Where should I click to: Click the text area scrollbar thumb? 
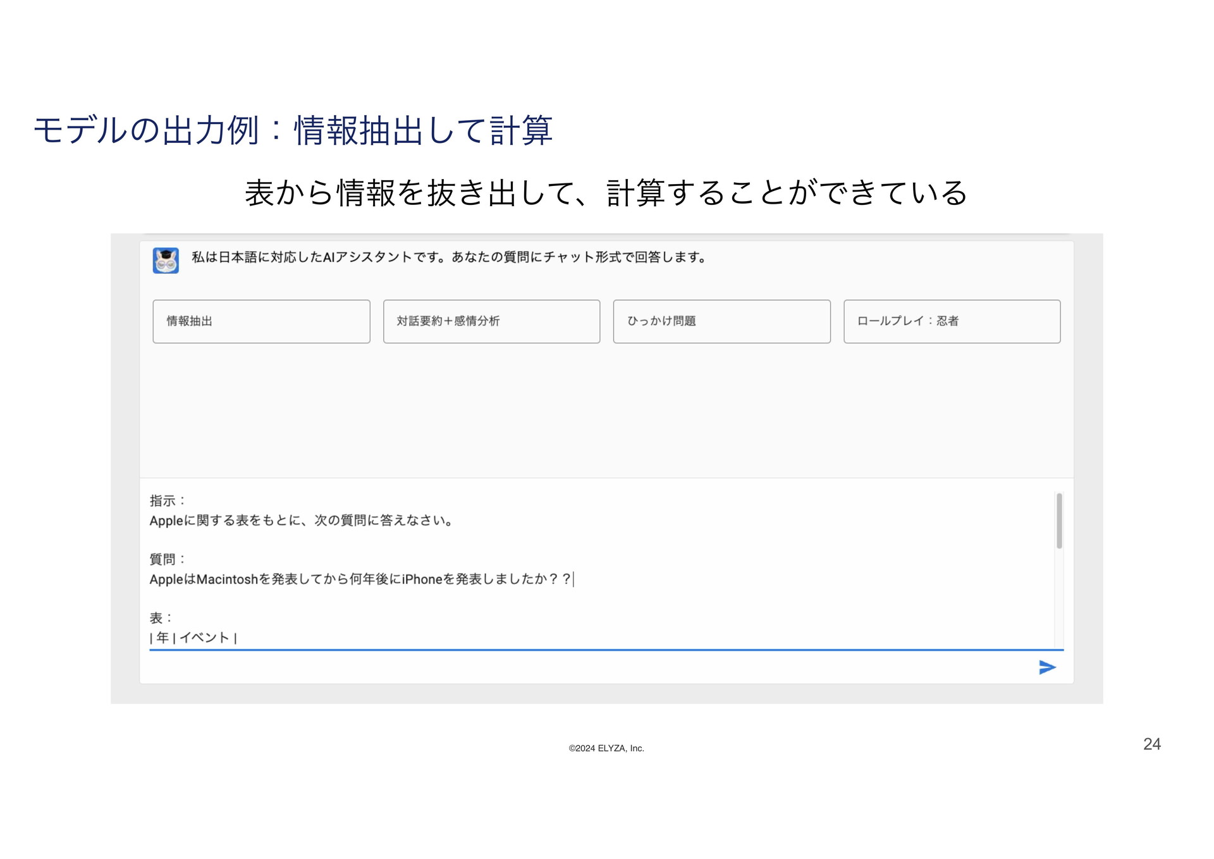click(1059, 521)
